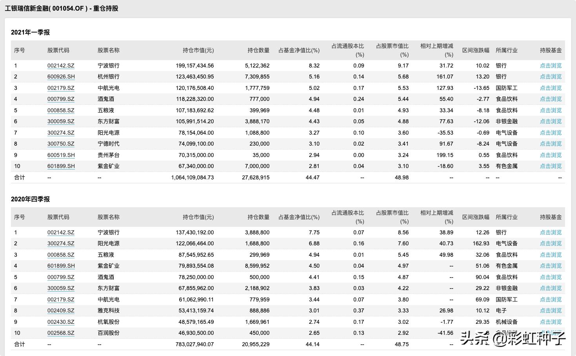Click 点击浏览 for 中航光电 in 2020年四季报
The image size is (576, 356).
point(551,299)
